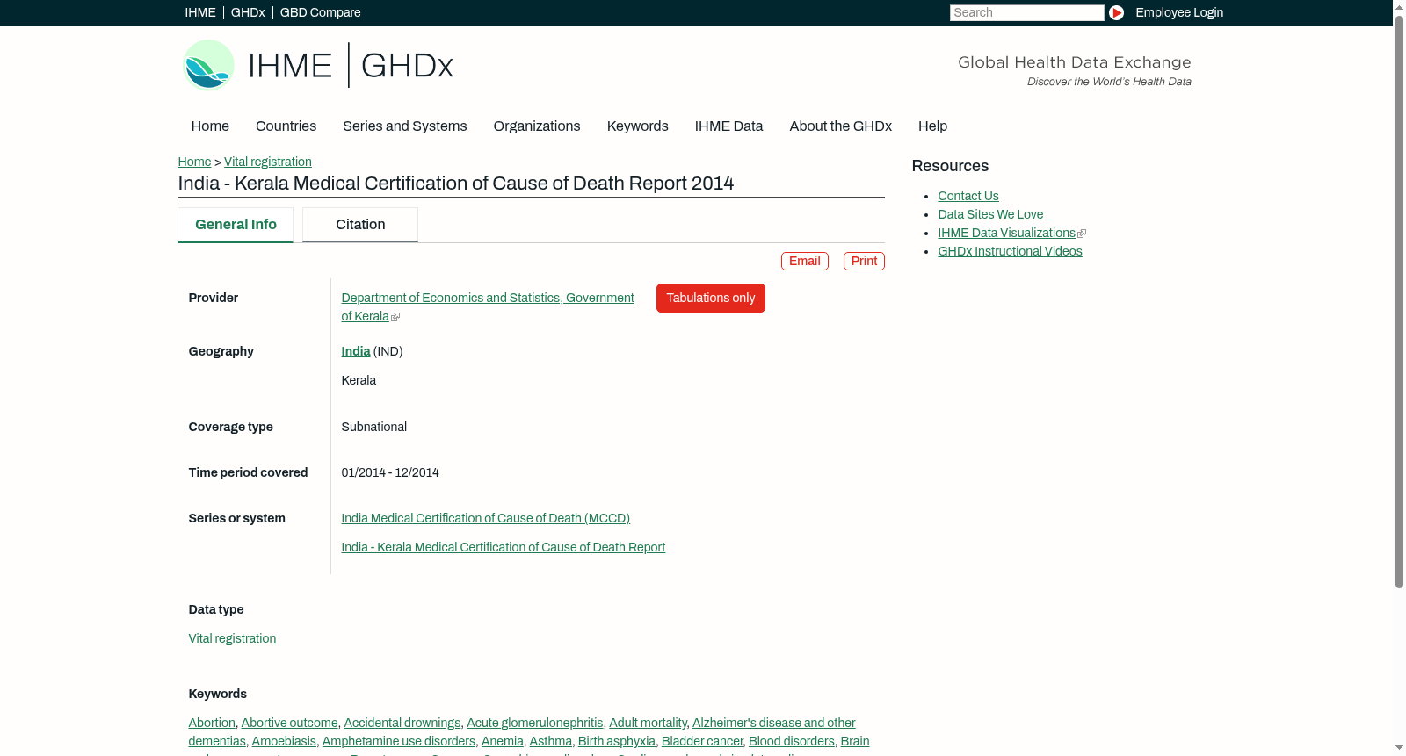The width and height of the screenshot is (1406, 756).
Task: Click the Print button
Action: (x=864, y=262)
